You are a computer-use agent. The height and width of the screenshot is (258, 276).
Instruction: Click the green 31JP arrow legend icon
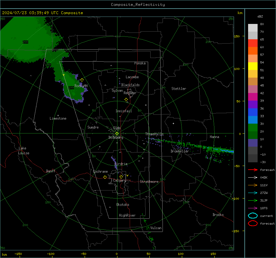[x=253, y=200]
